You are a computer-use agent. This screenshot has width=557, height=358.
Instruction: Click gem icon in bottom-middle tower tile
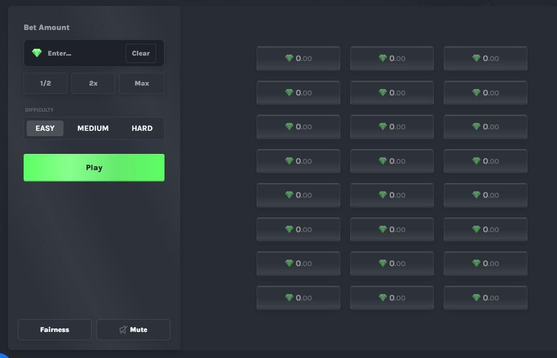click(383, 298)
